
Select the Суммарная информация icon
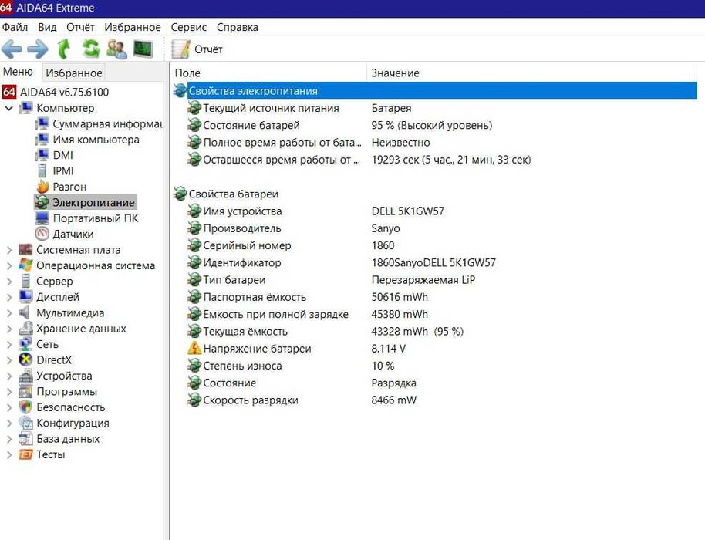pos(42,123)
